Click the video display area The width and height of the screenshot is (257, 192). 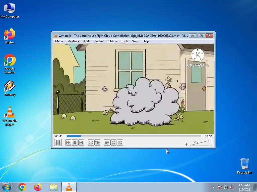134,89
